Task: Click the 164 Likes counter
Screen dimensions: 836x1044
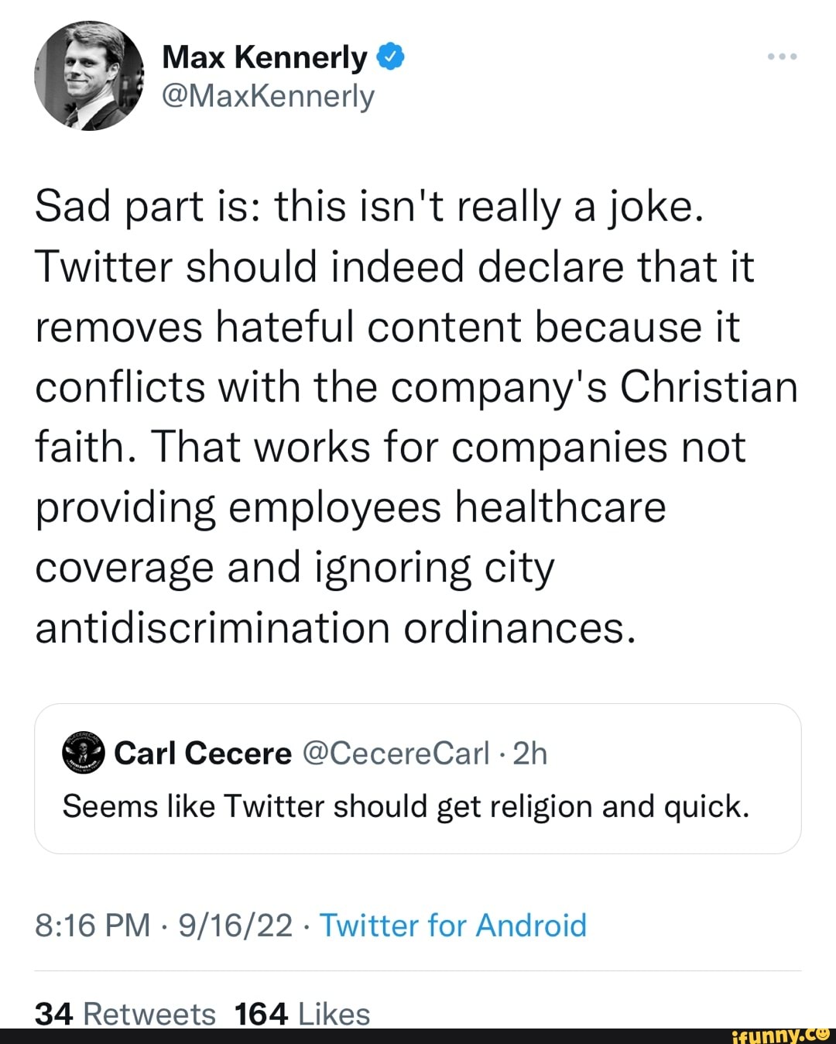Action: [x=302, y=1012]
